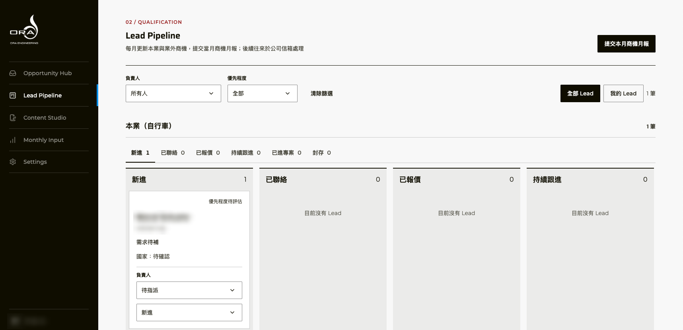Navigate to Monthly Input
This screenshot has width=683, height=330.
click(x=49, y=140)
